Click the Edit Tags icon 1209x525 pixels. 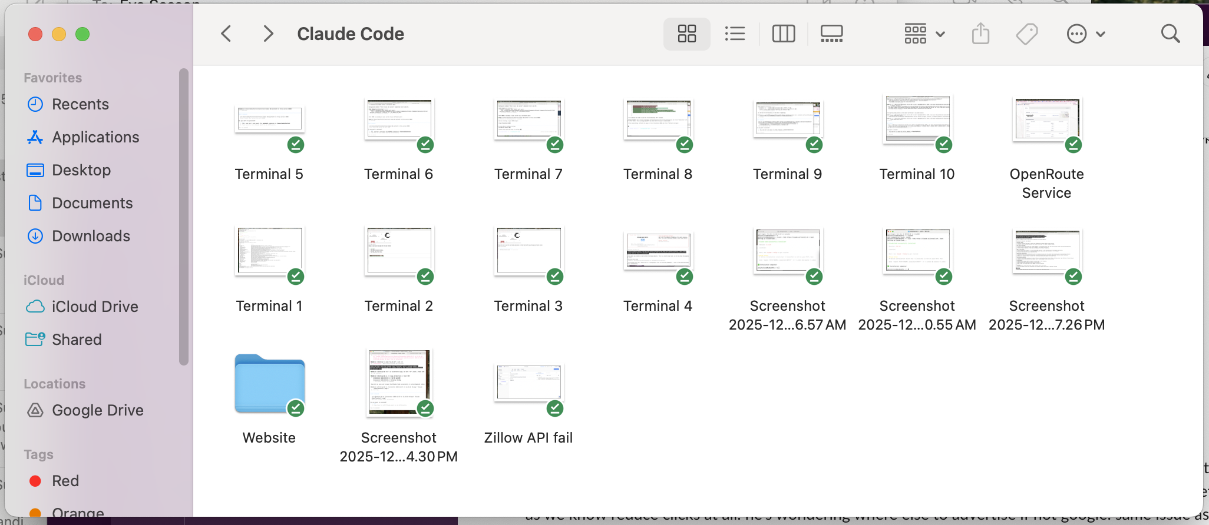[1027, 34]
